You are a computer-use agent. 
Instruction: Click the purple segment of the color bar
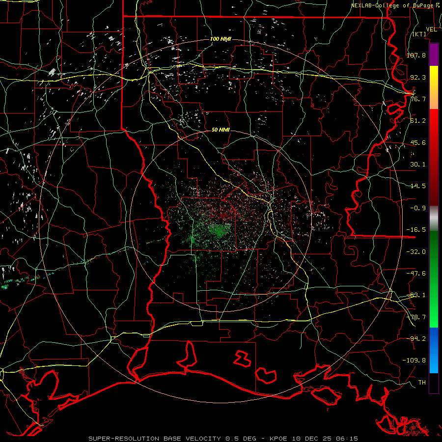pyautogui.click(x=434, y=55)
